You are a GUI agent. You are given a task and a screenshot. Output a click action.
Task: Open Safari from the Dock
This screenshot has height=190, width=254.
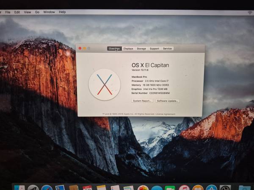47,188
